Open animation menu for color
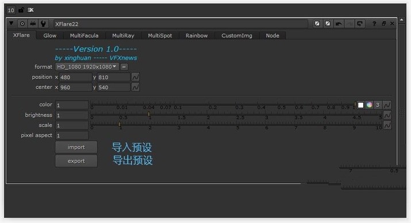The image size is (411, 223). pos(387,105)
